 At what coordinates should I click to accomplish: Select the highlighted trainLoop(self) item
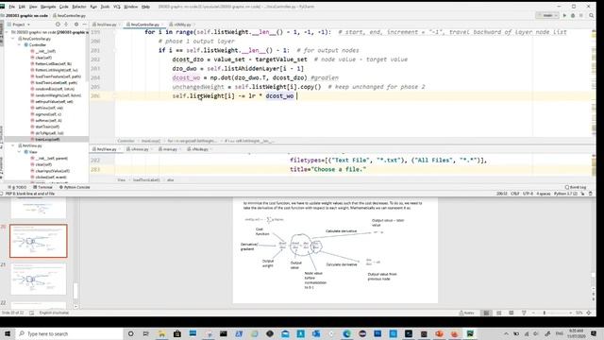coord(45,139)
